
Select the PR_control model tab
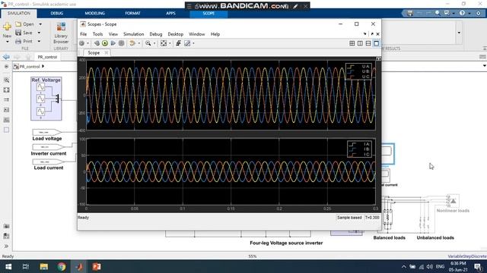click(47, 57)
